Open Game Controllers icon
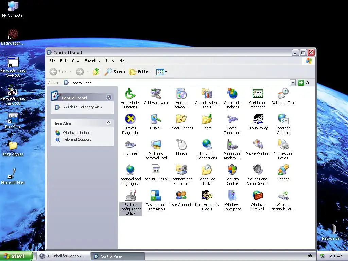The image size is (348, 261). 232,124
